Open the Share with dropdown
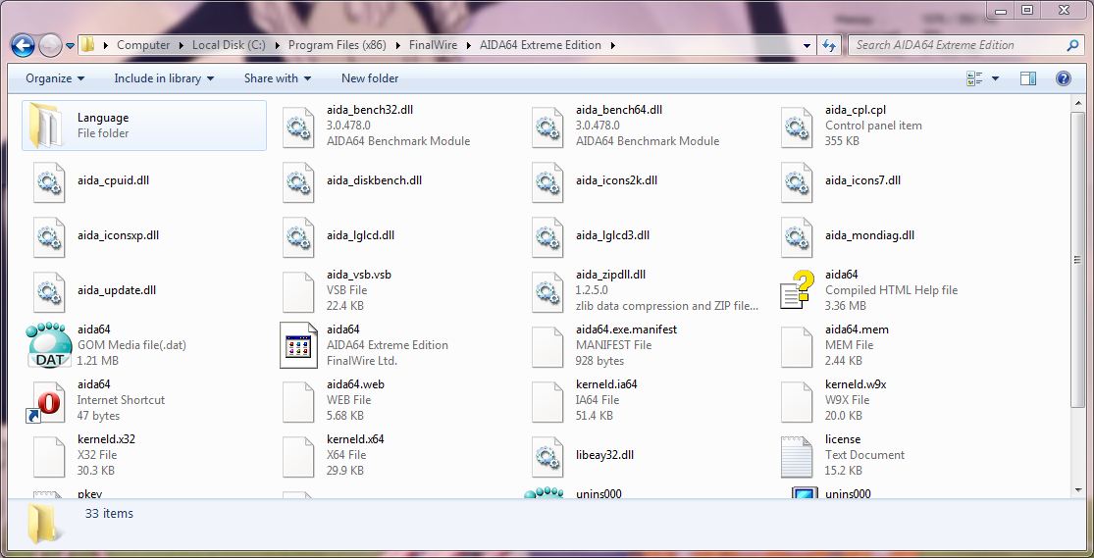This screenshot has height=558, width=1094. (x=277, y=78)
